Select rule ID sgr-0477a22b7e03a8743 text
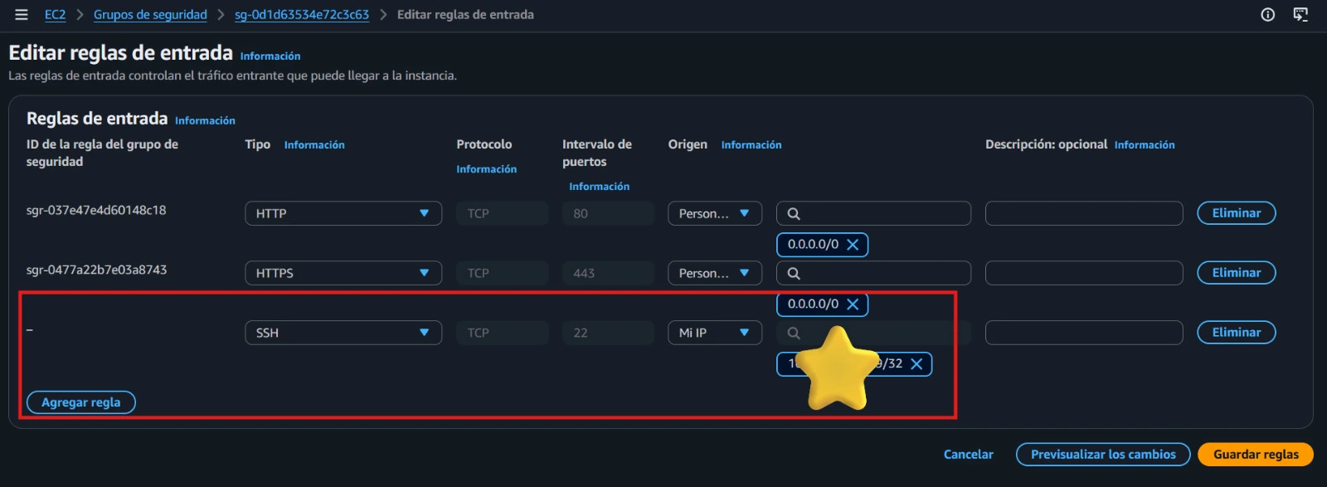 [x=96, y=270]
